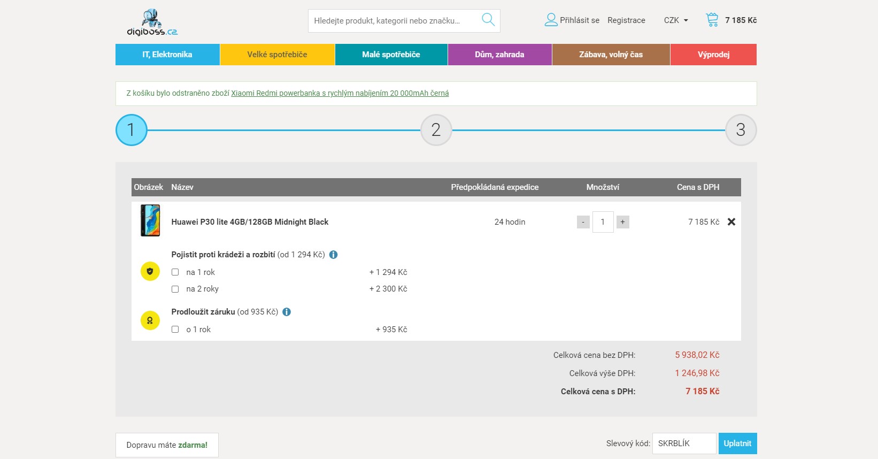Image resolution: width=878 pixels, height=459 pixels.
Task: Check the 'na 1 rok' insurance option
Action: [x=175, y=272]
